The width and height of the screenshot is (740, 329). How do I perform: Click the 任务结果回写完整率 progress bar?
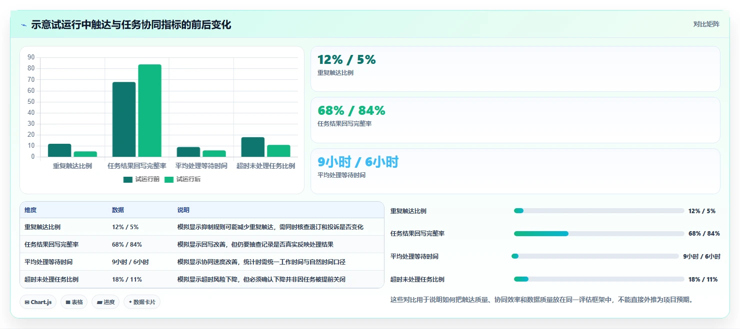click(x=599, y=234)
